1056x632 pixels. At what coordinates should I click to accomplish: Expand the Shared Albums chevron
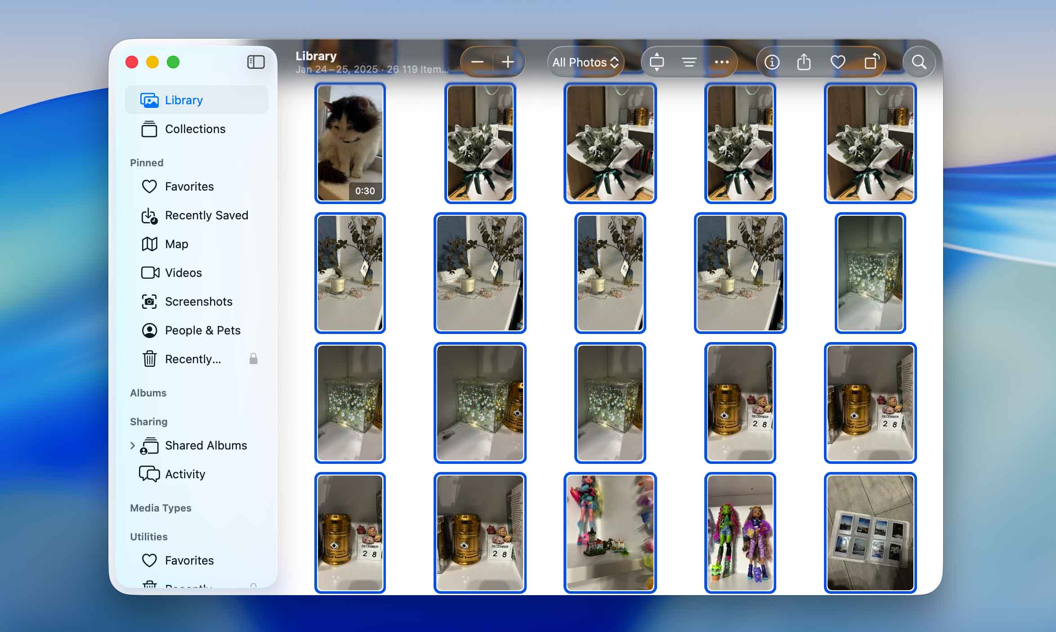click(x=132, y=445)
